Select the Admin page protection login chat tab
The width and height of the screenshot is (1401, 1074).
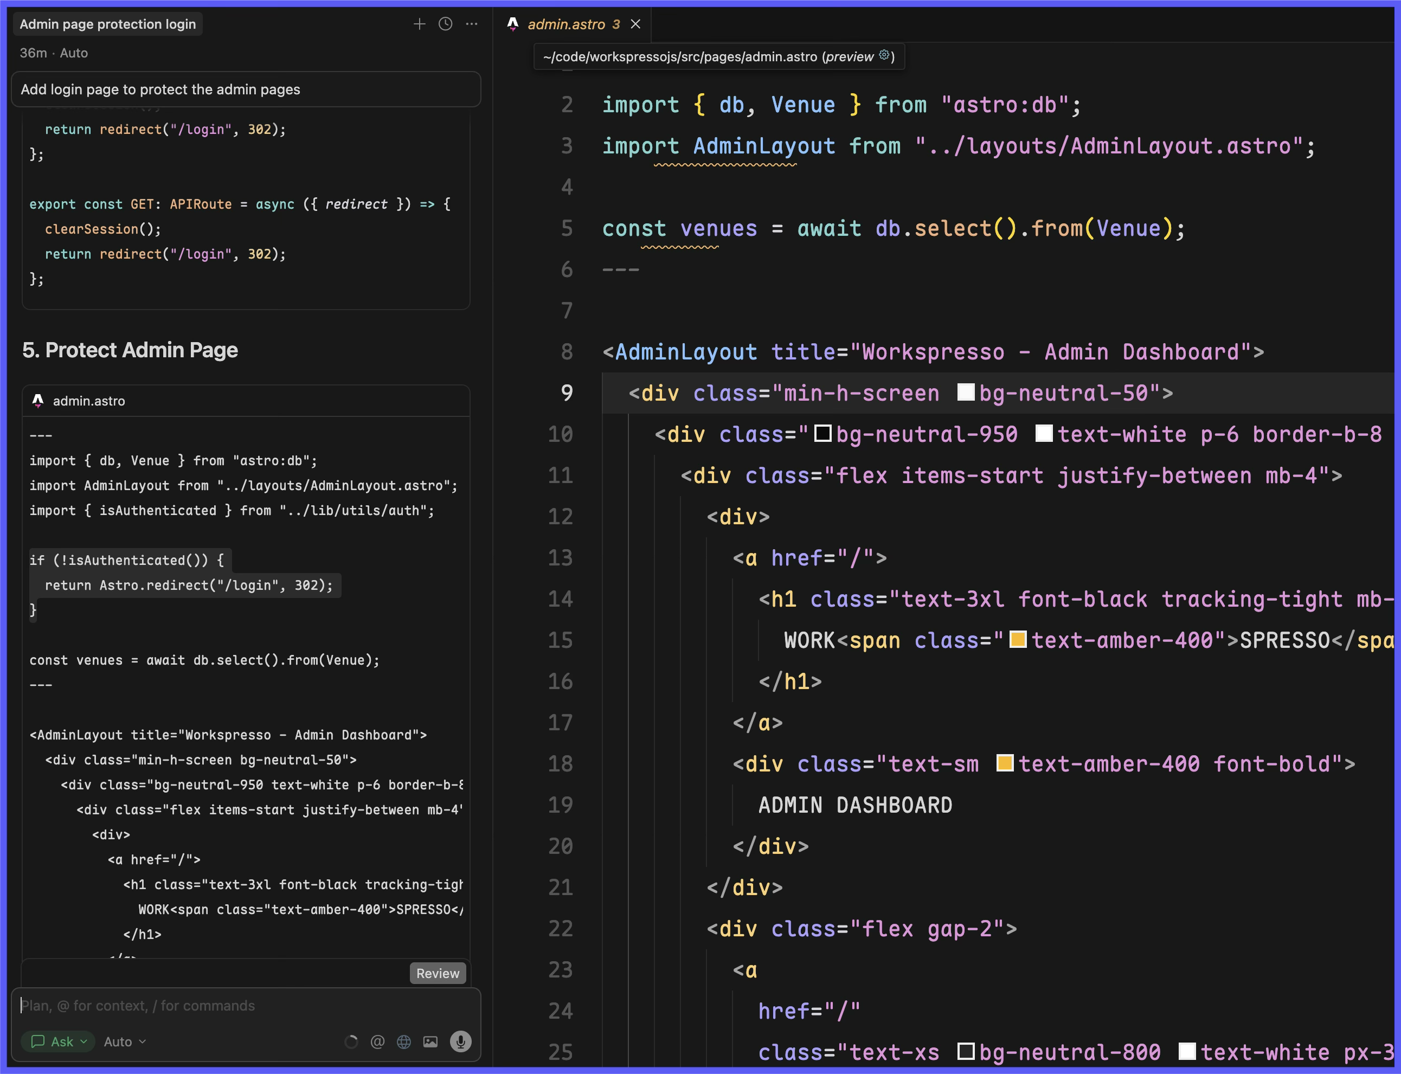(107, 24)
